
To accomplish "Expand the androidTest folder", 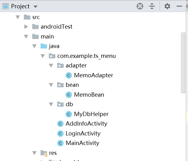I will (x=26, y=26).
